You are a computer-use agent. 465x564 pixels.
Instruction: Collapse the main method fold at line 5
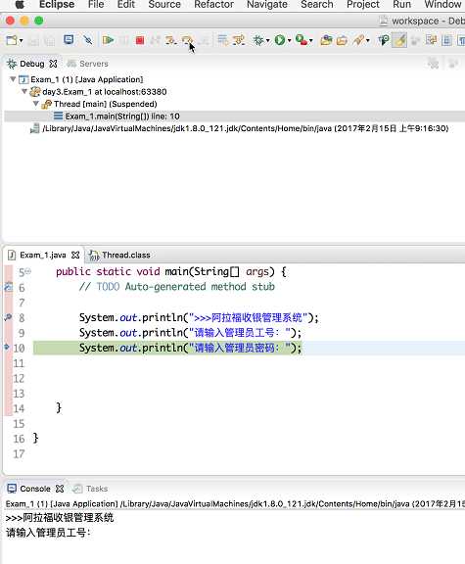click(x=28, y=271)
